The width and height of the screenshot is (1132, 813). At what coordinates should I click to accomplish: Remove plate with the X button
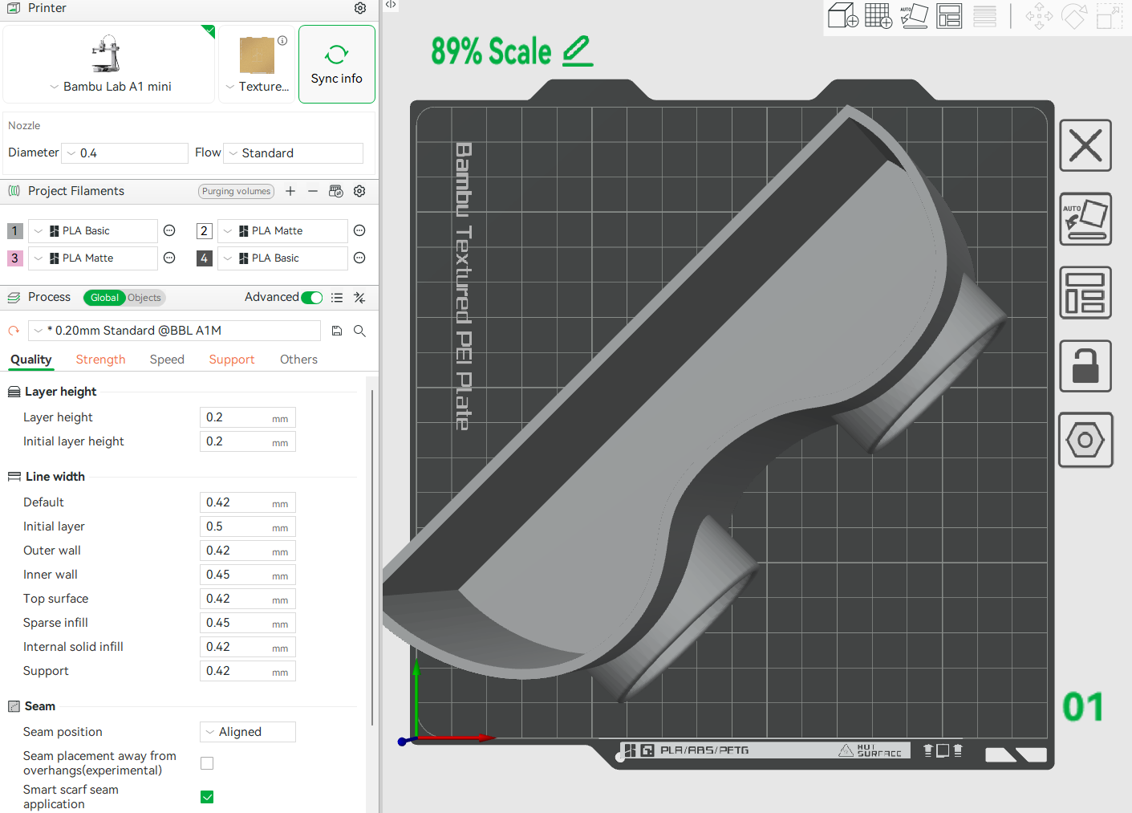pos(1085,145)
